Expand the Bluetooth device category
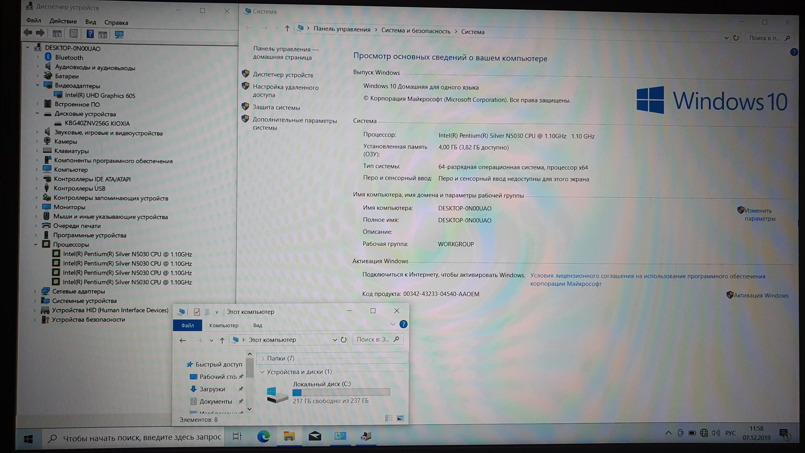The width and height of the screenshot is (805, 453). [x=38, y=57]
